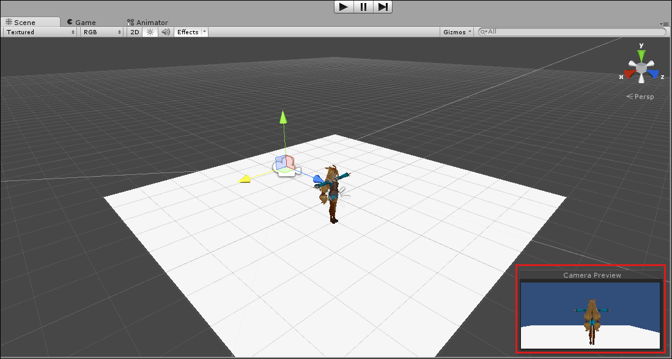Click the green Y axis cone on orientation gizmo

click(x=641, y=55)
